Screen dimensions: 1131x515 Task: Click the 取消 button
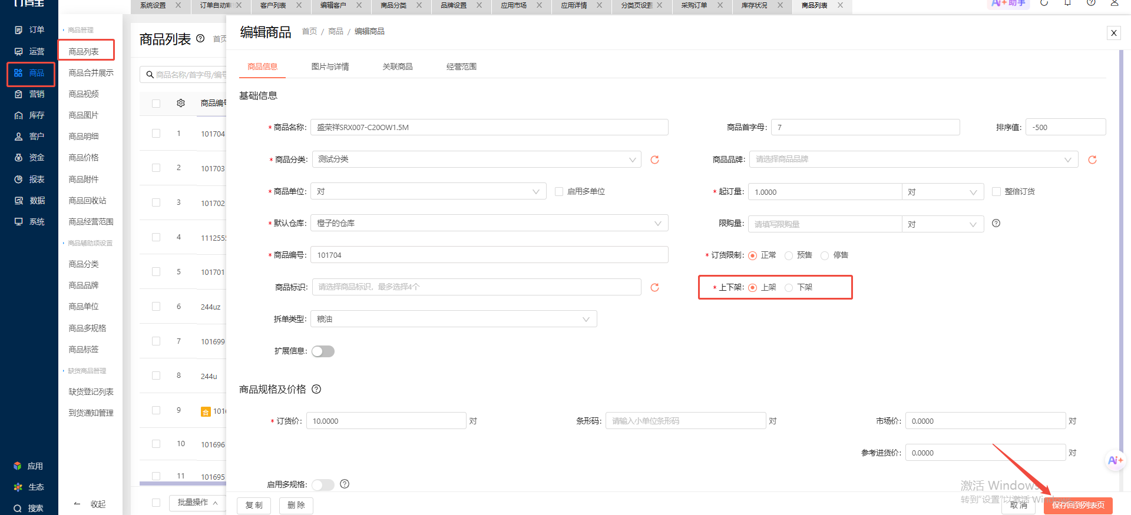[x=1018, y=505]
